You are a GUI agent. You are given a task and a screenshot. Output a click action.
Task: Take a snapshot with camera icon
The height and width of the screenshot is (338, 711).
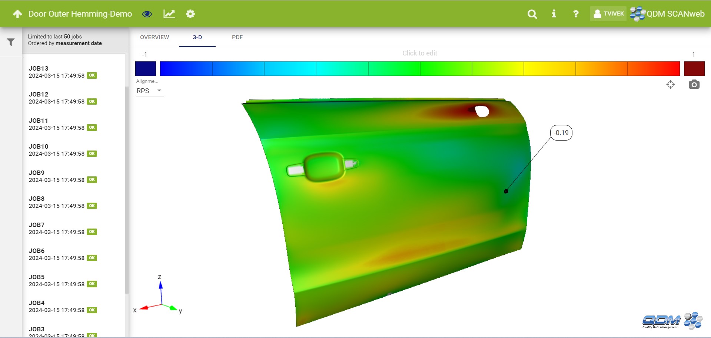694,85
